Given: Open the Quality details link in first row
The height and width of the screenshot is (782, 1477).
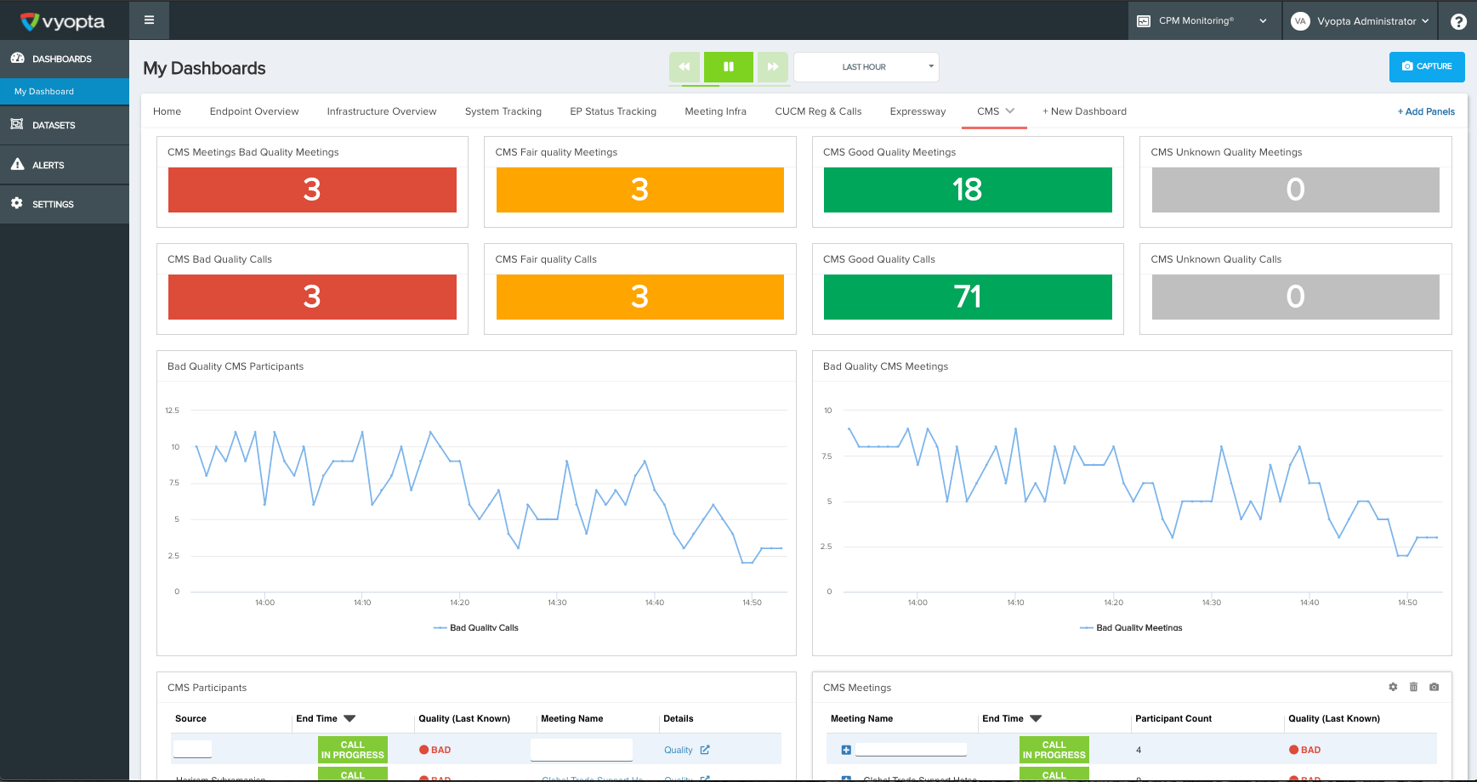Looking at the screenshot, I should coord(679,750).
